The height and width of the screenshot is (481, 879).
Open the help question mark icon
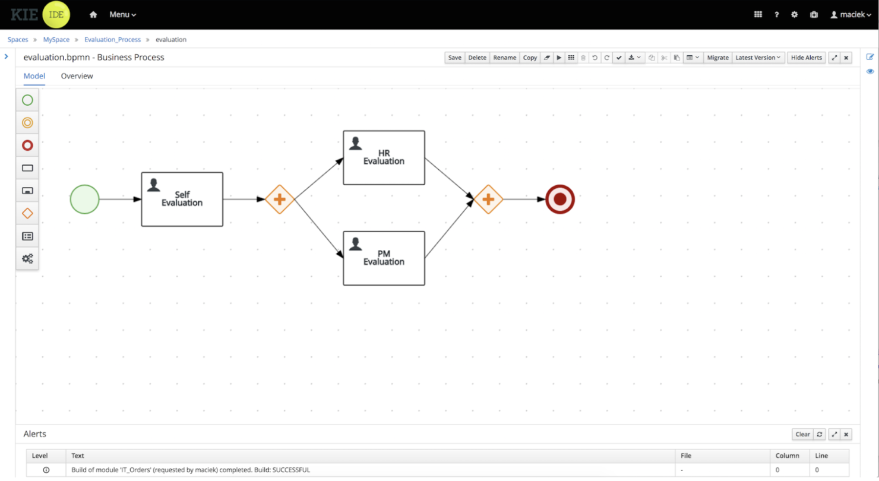[x=776, y=14]
